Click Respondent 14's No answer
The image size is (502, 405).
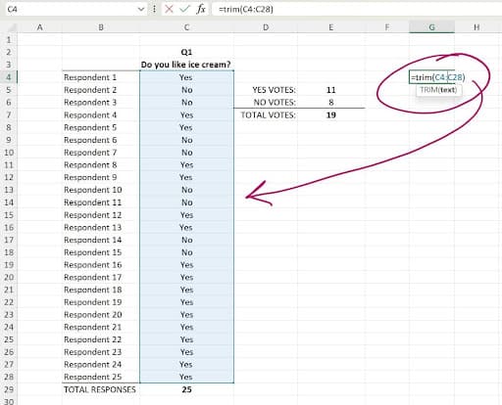point(186,240)
